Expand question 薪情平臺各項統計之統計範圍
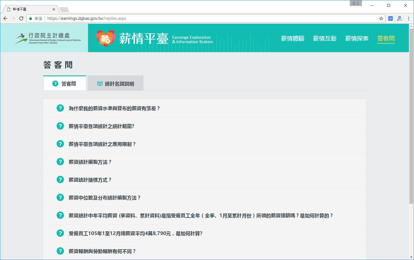 pyautogui.click(x=101, y=126)
